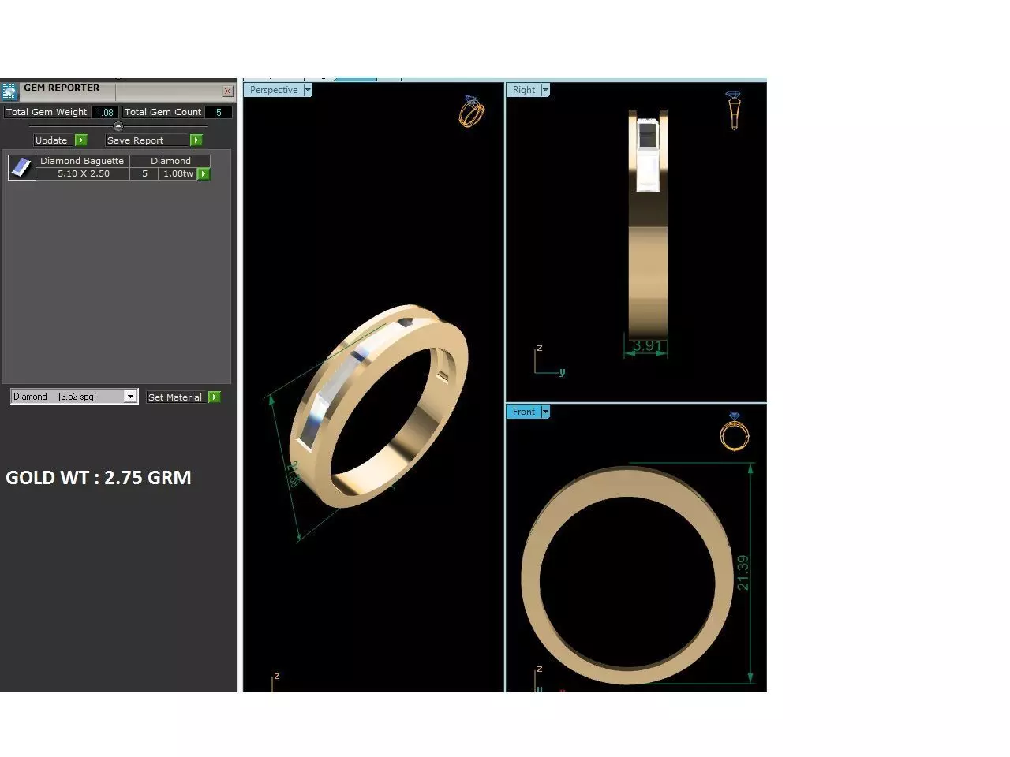This screenshot has height=757, width=1010.
Task: Click the ring icon in Perspective viewport corner
Action: 471,112
